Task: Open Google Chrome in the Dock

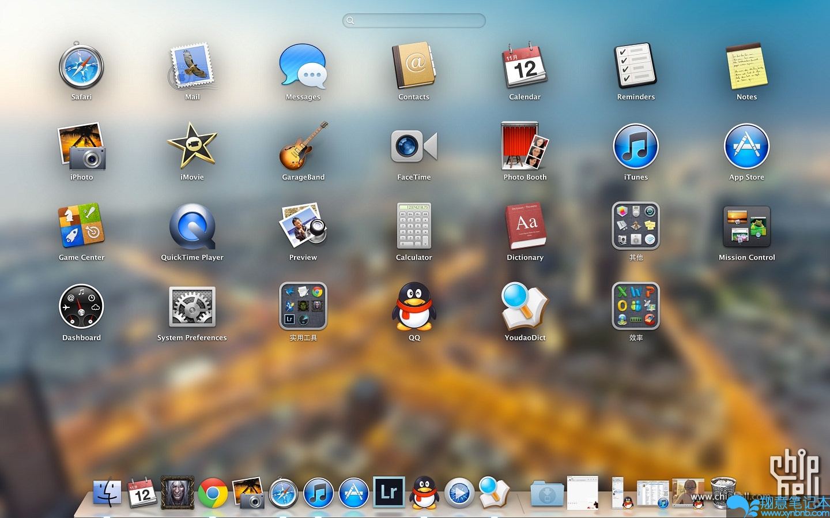Action: click(213, 494)
